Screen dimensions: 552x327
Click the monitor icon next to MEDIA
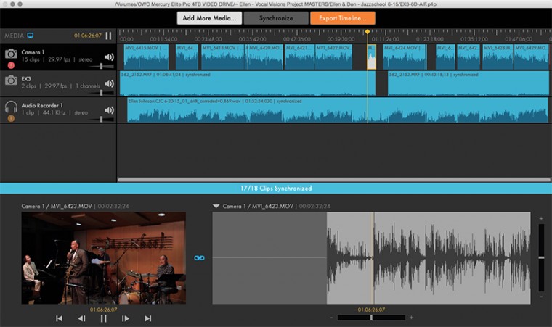[x=31, y=35]
